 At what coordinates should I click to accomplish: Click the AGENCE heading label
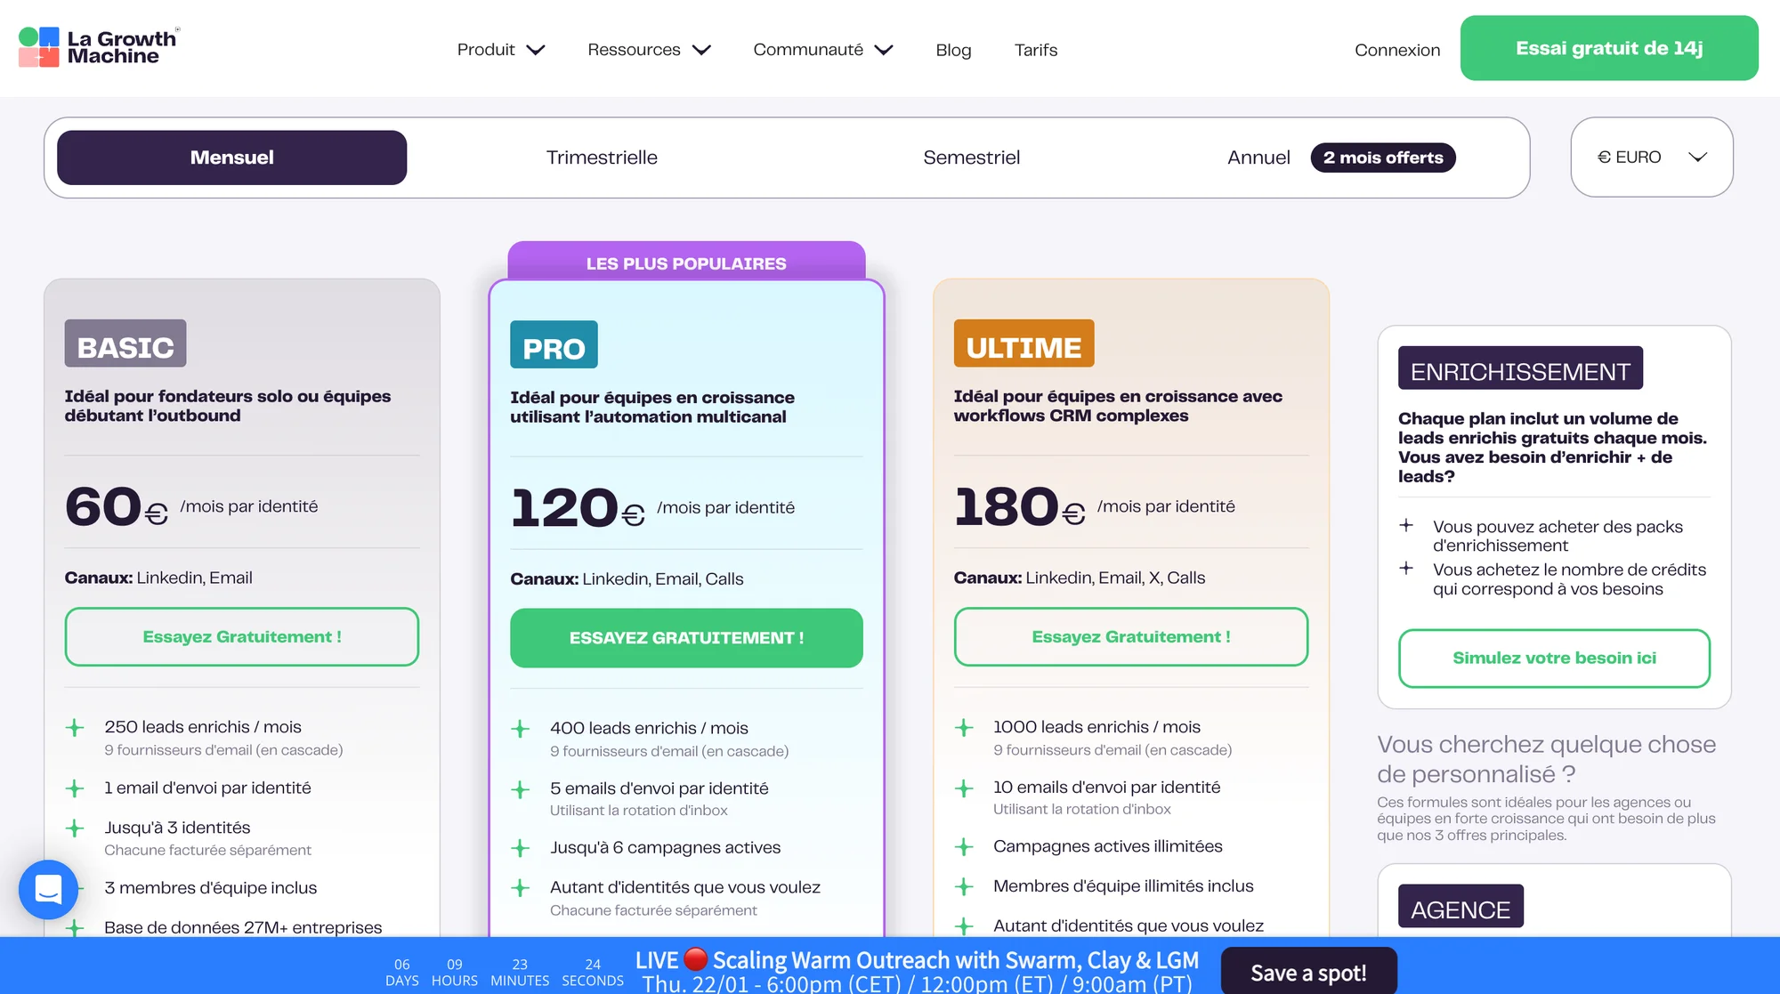coord(1460,907)
